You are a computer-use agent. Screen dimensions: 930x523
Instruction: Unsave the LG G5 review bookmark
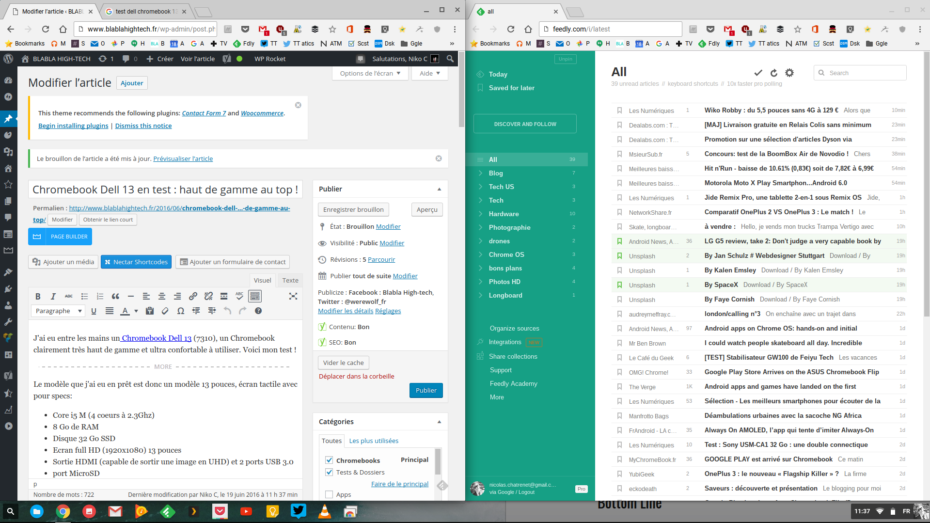(619, 241)
